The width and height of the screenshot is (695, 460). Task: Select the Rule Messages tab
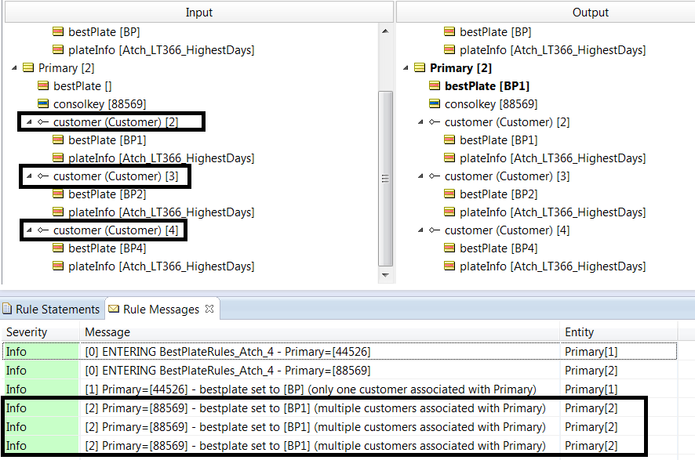point(161,309)
